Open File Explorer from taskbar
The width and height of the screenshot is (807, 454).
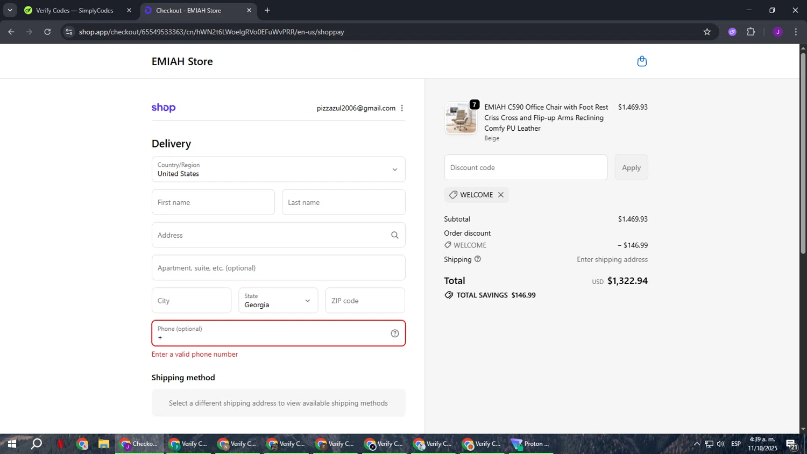tap(104, 444)
